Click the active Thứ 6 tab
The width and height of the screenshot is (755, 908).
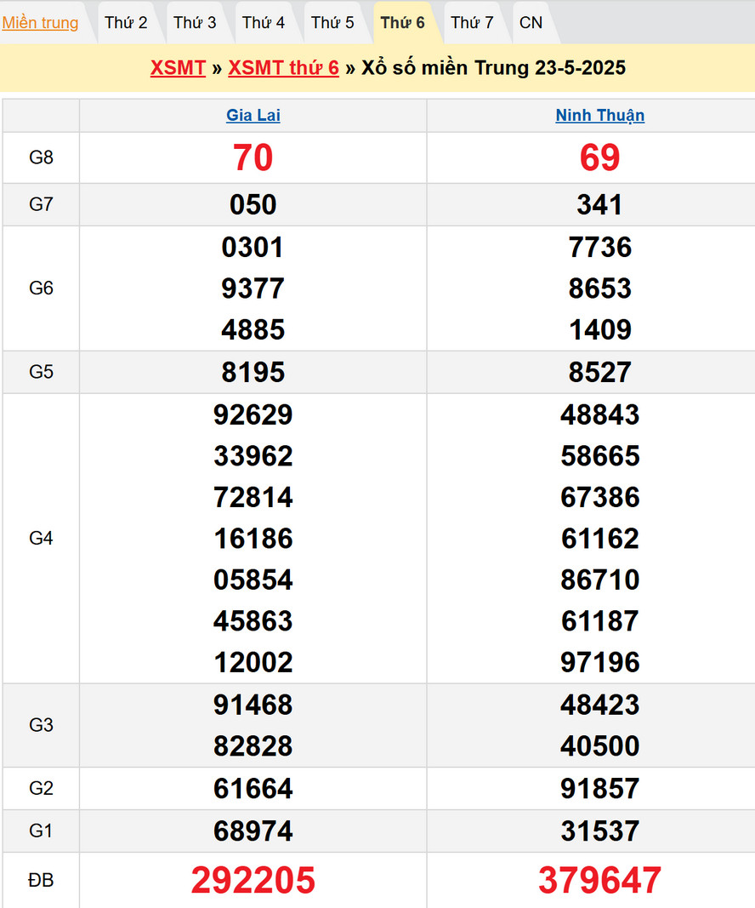402,23
